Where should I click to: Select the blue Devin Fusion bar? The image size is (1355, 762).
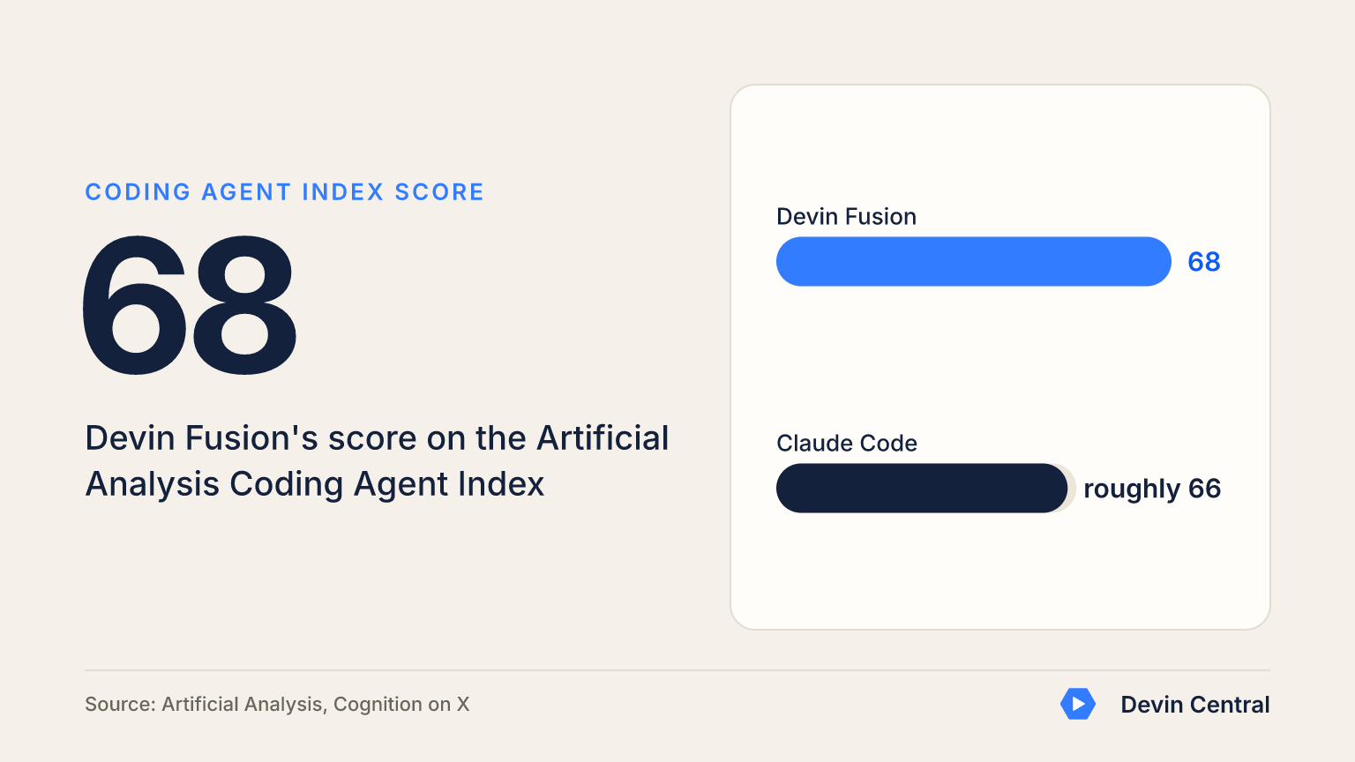pyautogui.click(x=973, y=261)
